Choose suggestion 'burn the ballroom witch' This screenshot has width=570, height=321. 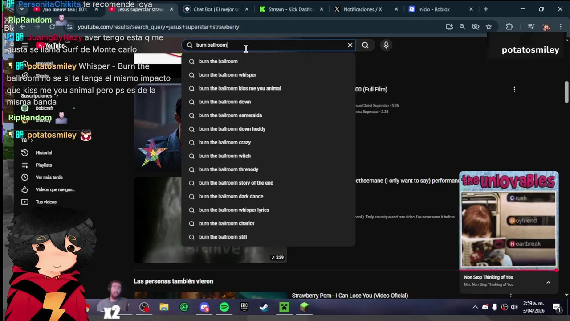pyautogui.click(x=268, y=156)
